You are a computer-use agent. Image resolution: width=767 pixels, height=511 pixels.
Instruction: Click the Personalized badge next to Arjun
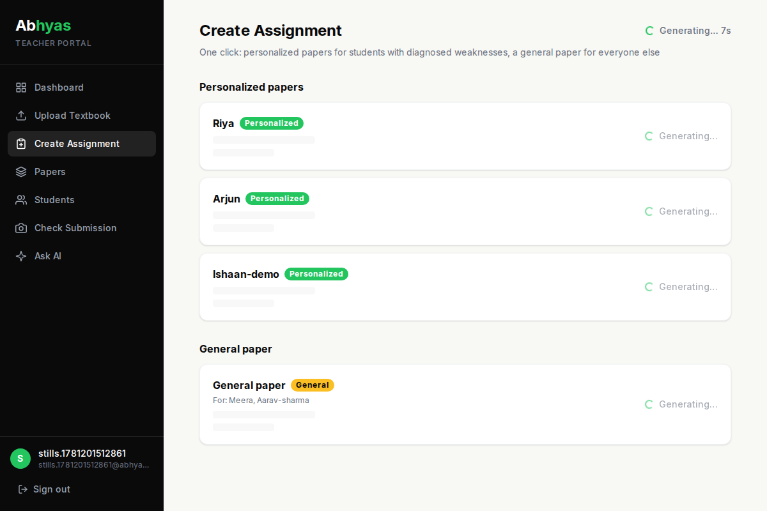tap(277, 199)
